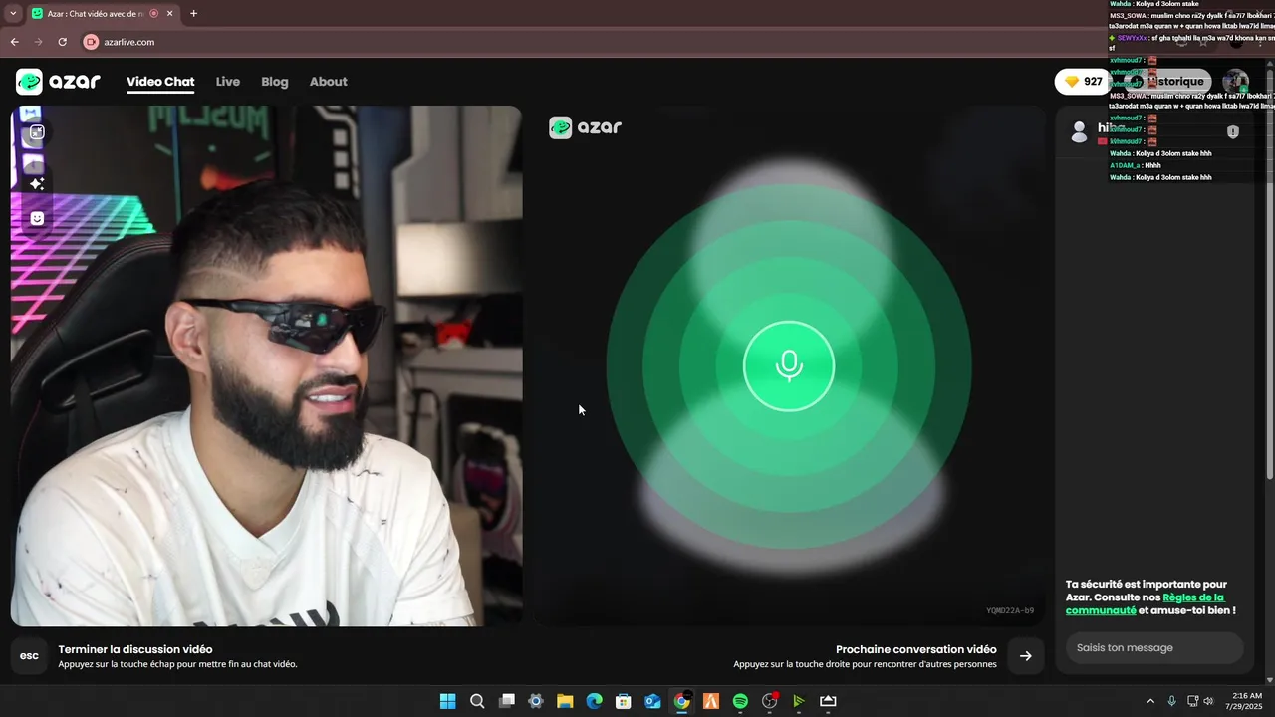
Task: Click the site info icon in address bar
Action: pos(92,42)
